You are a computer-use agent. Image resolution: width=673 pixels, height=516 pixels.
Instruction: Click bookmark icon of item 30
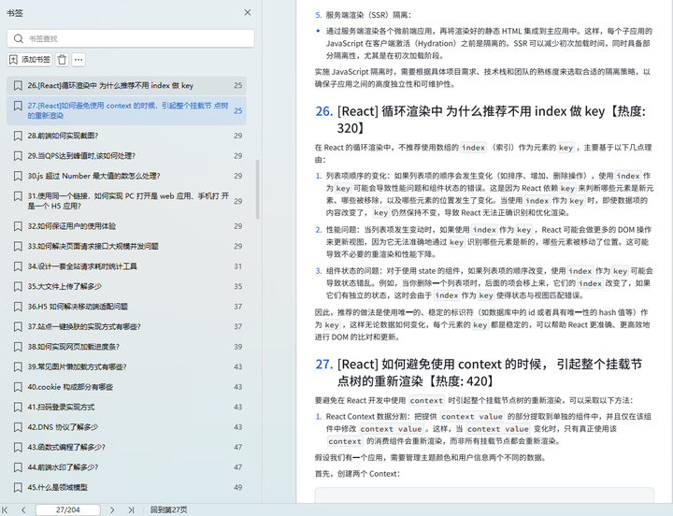pyautogui.click(x=18, y=176)
